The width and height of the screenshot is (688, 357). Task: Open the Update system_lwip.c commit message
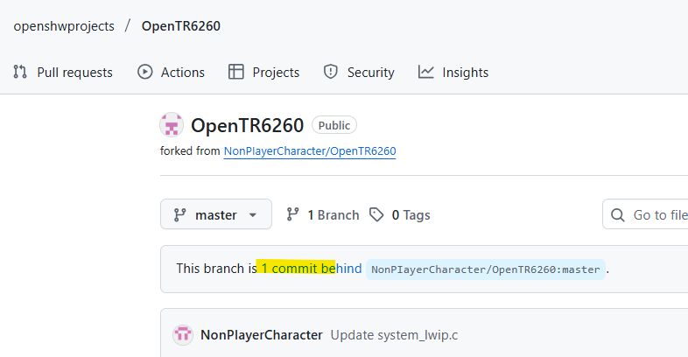pos(394,335)
